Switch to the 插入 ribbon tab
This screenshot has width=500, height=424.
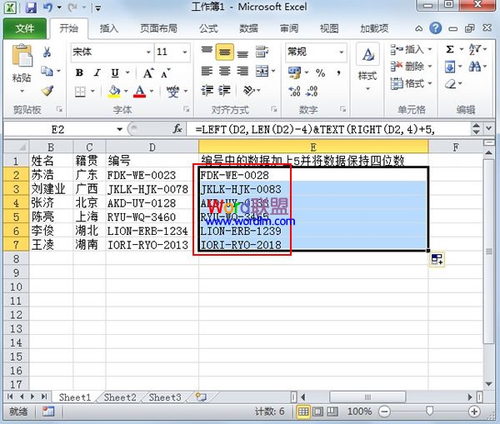tap(109, 28)
